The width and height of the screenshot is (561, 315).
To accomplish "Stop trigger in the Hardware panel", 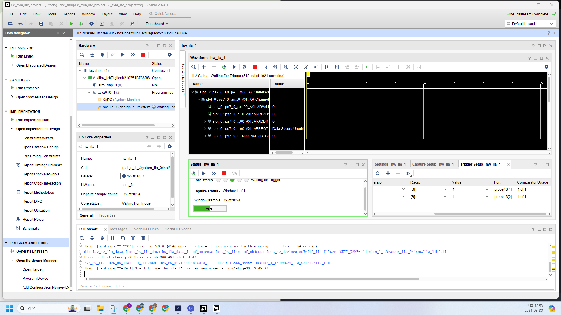I will tap(143, 55).
